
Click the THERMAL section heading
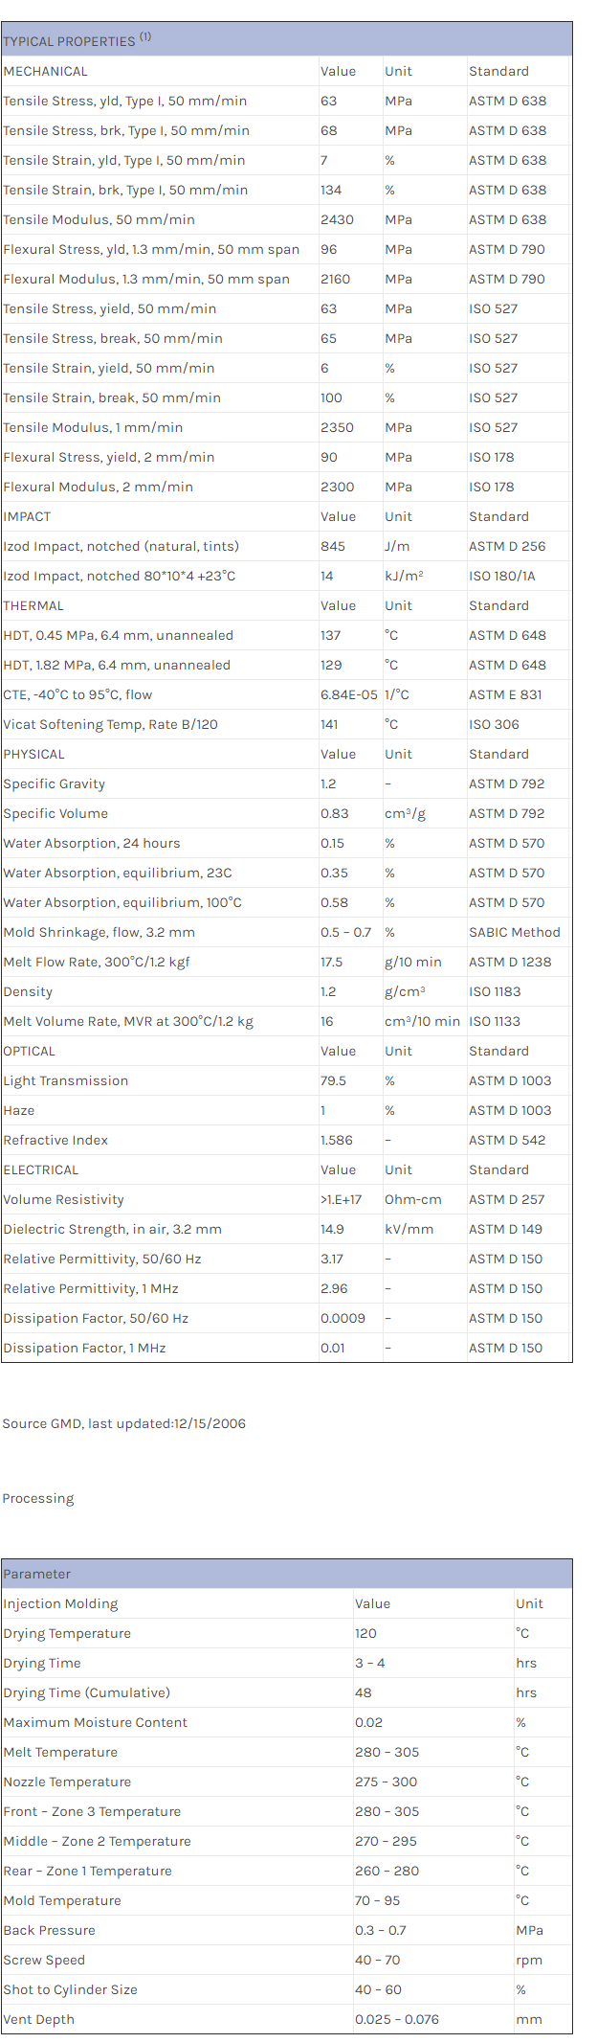[x=33, y=605]
